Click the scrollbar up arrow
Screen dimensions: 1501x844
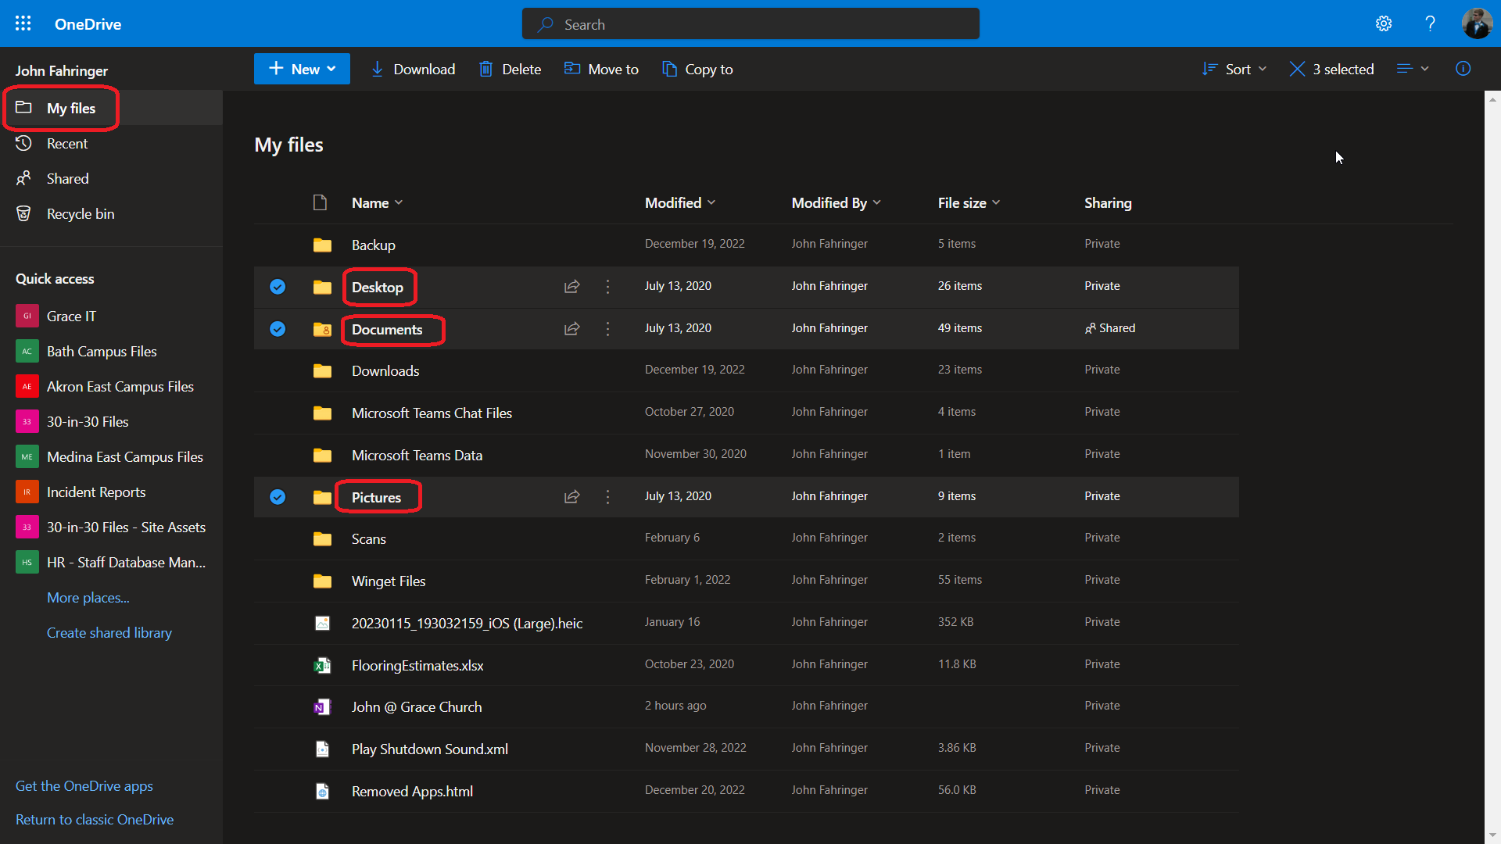1493,98
